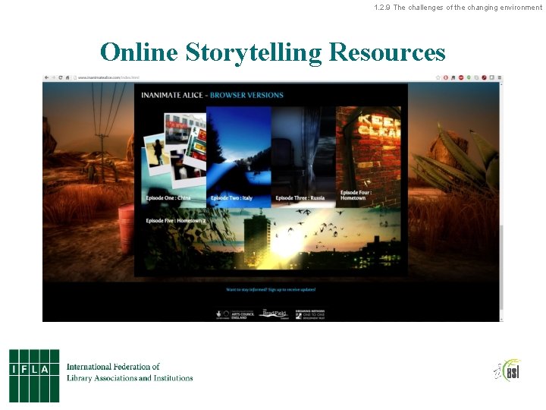Open Episode Four : Hometown thumbnail
This screenshot has width=546, height=410.
point(369,157)
